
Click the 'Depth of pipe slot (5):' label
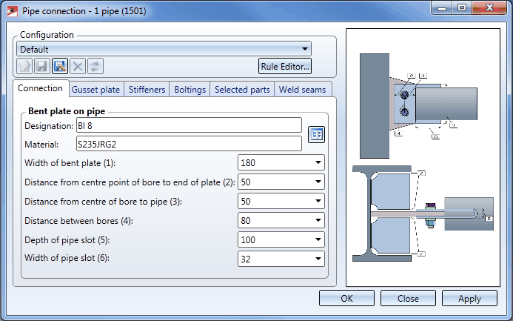tap(67, 240)
